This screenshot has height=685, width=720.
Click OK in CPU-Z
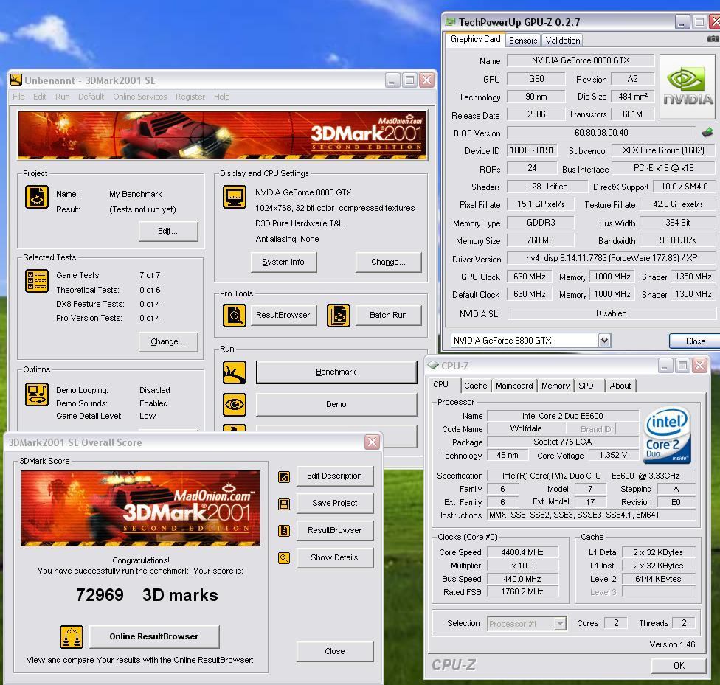coord(679,665)
